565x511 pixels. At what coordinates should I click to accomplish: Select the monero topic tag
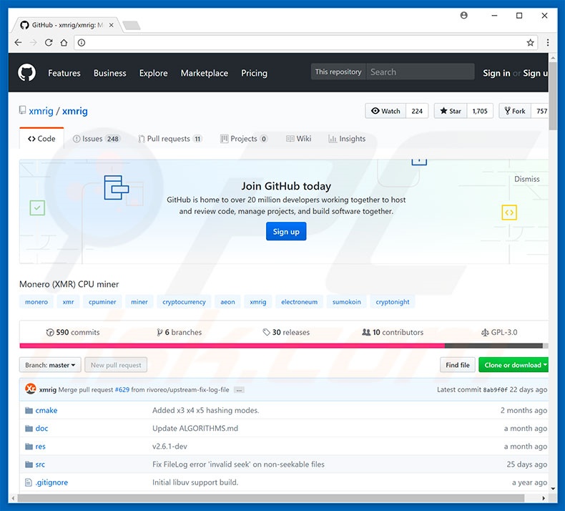[x=36, y=302]
